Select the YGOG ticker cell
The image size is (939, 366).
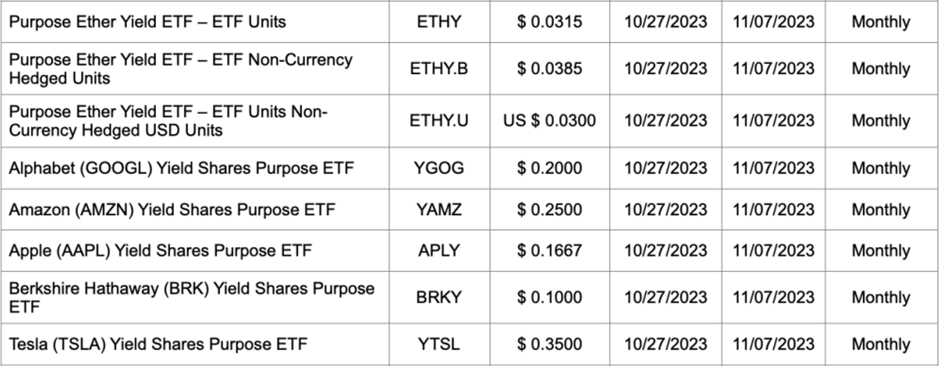point(439,168)
